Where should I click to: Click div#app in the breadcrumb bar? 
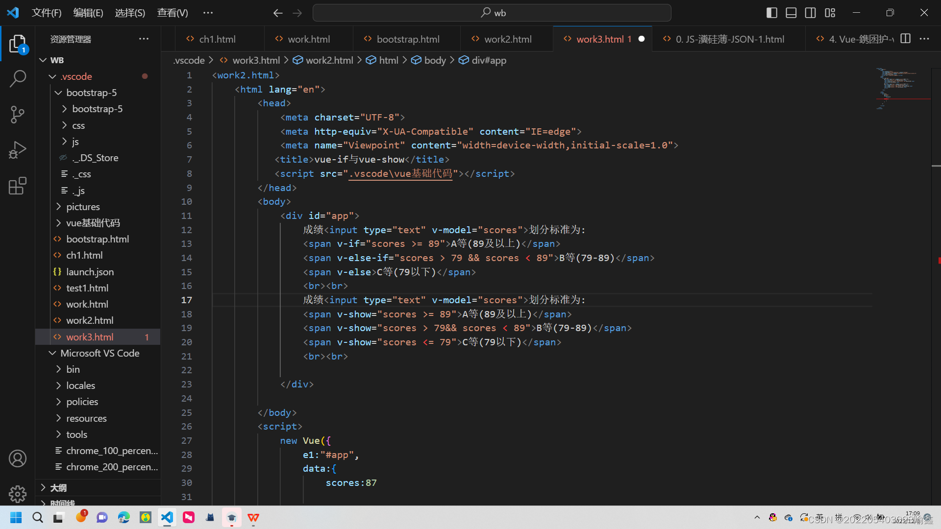coord(489,60)
